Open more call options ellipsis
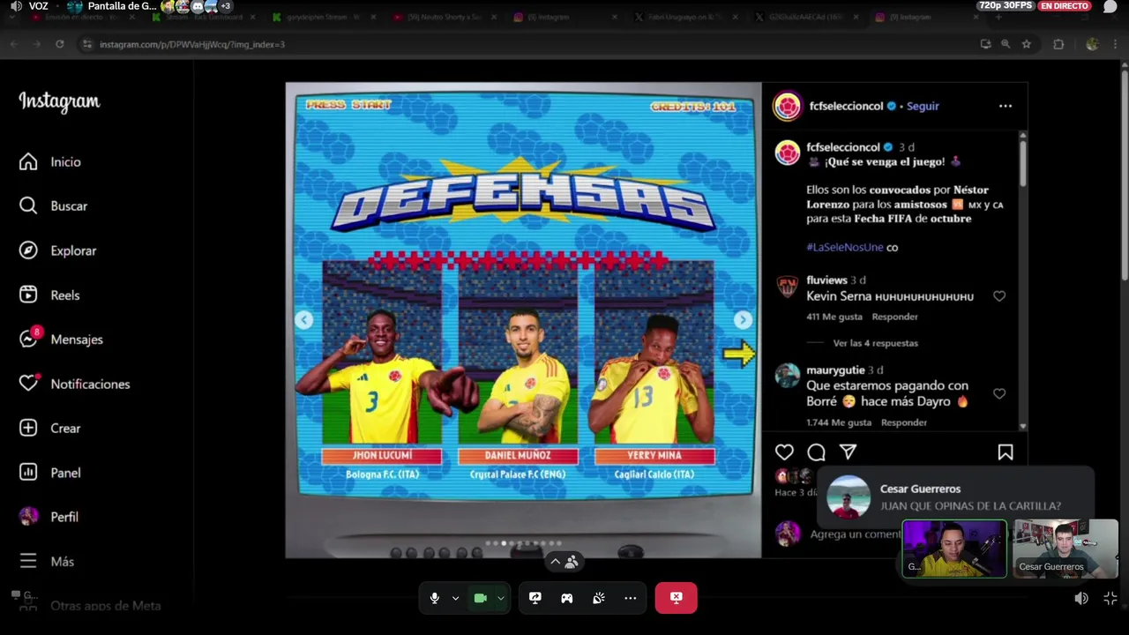 click(630, 598)
